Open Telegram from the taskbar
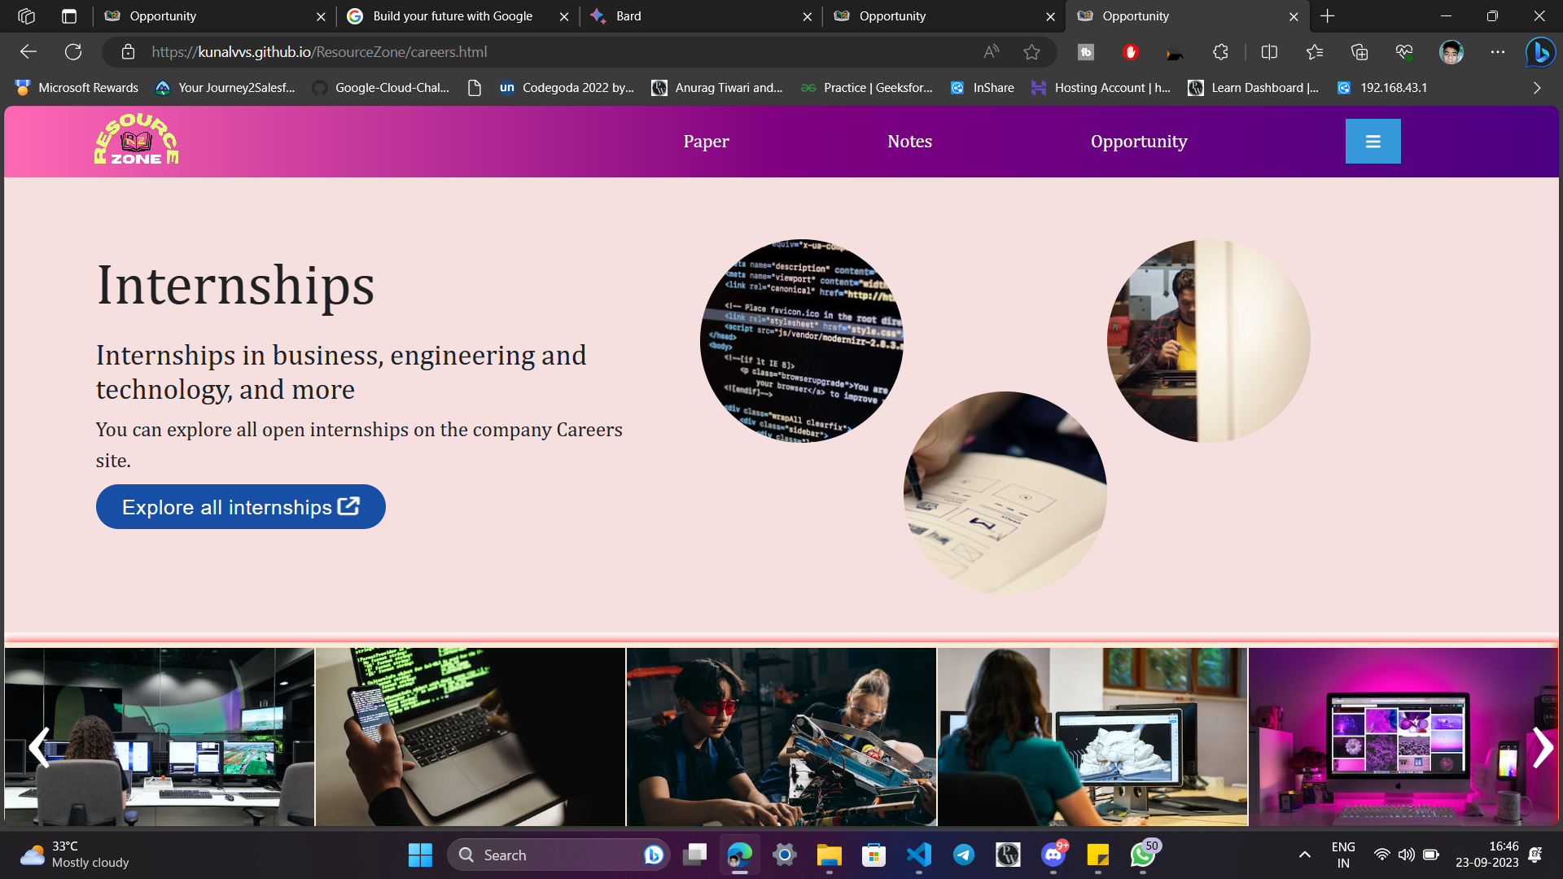This screenshot has width=1563, height=879. (963, 855)
